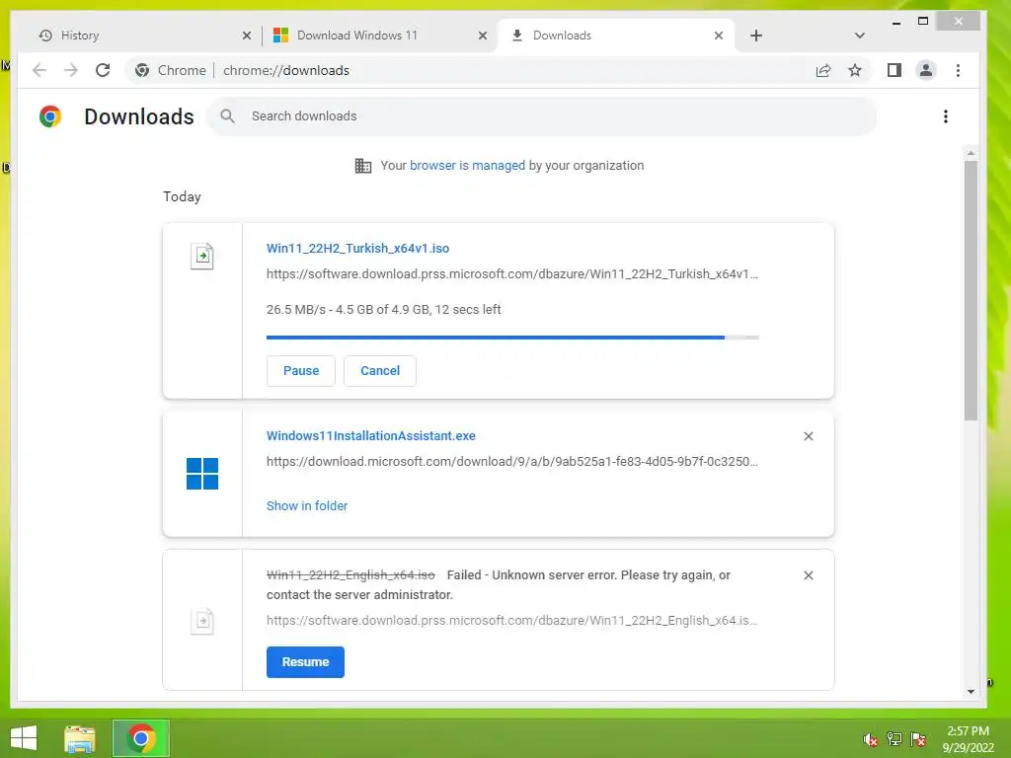Expand the tab search chevron
Screen dimensions: 1011x758
860,37
